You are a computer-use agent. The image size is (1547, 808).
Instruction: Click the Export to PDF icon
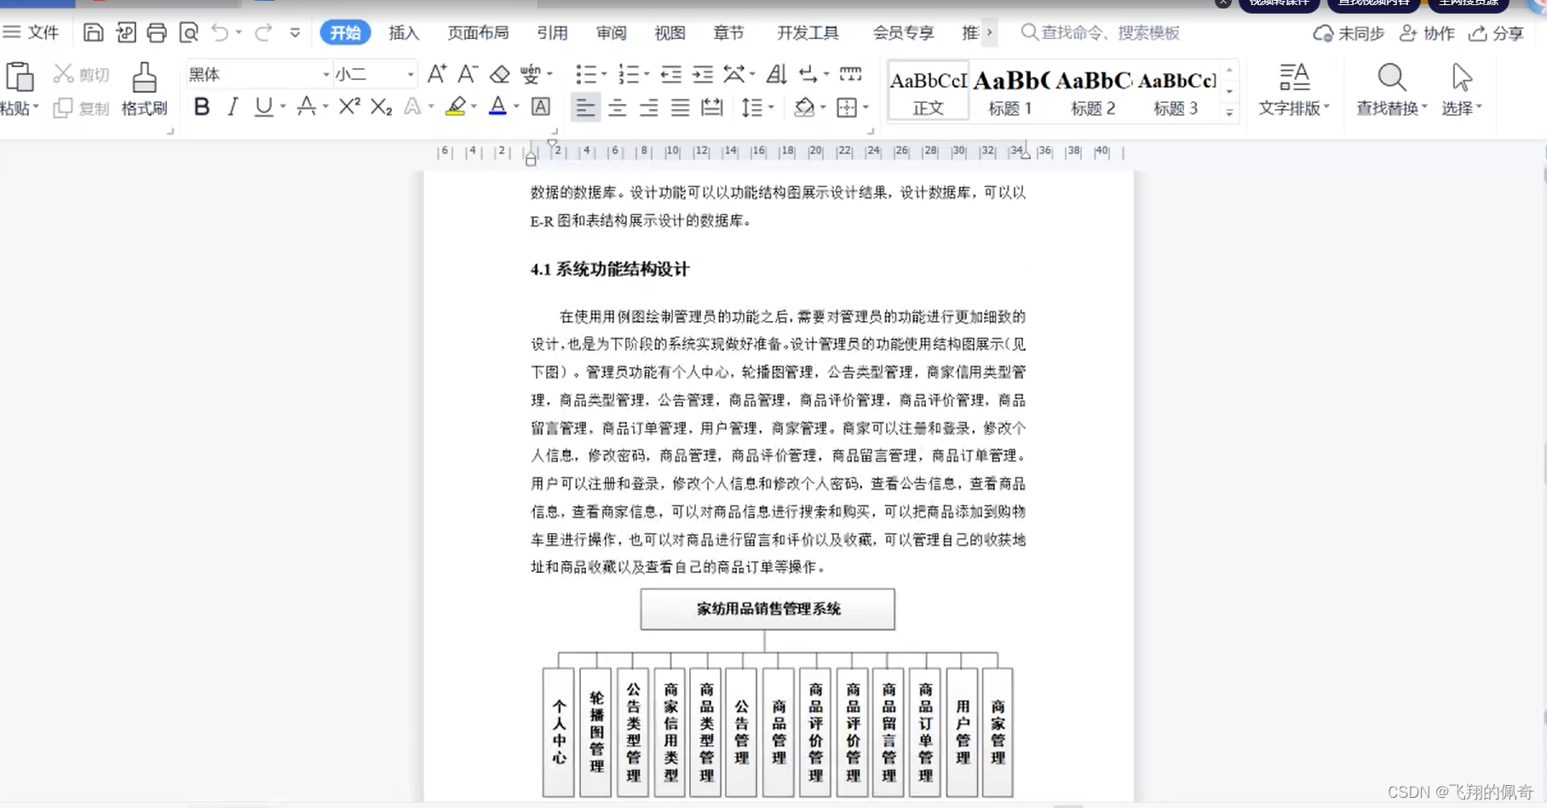tap(125, 33)
